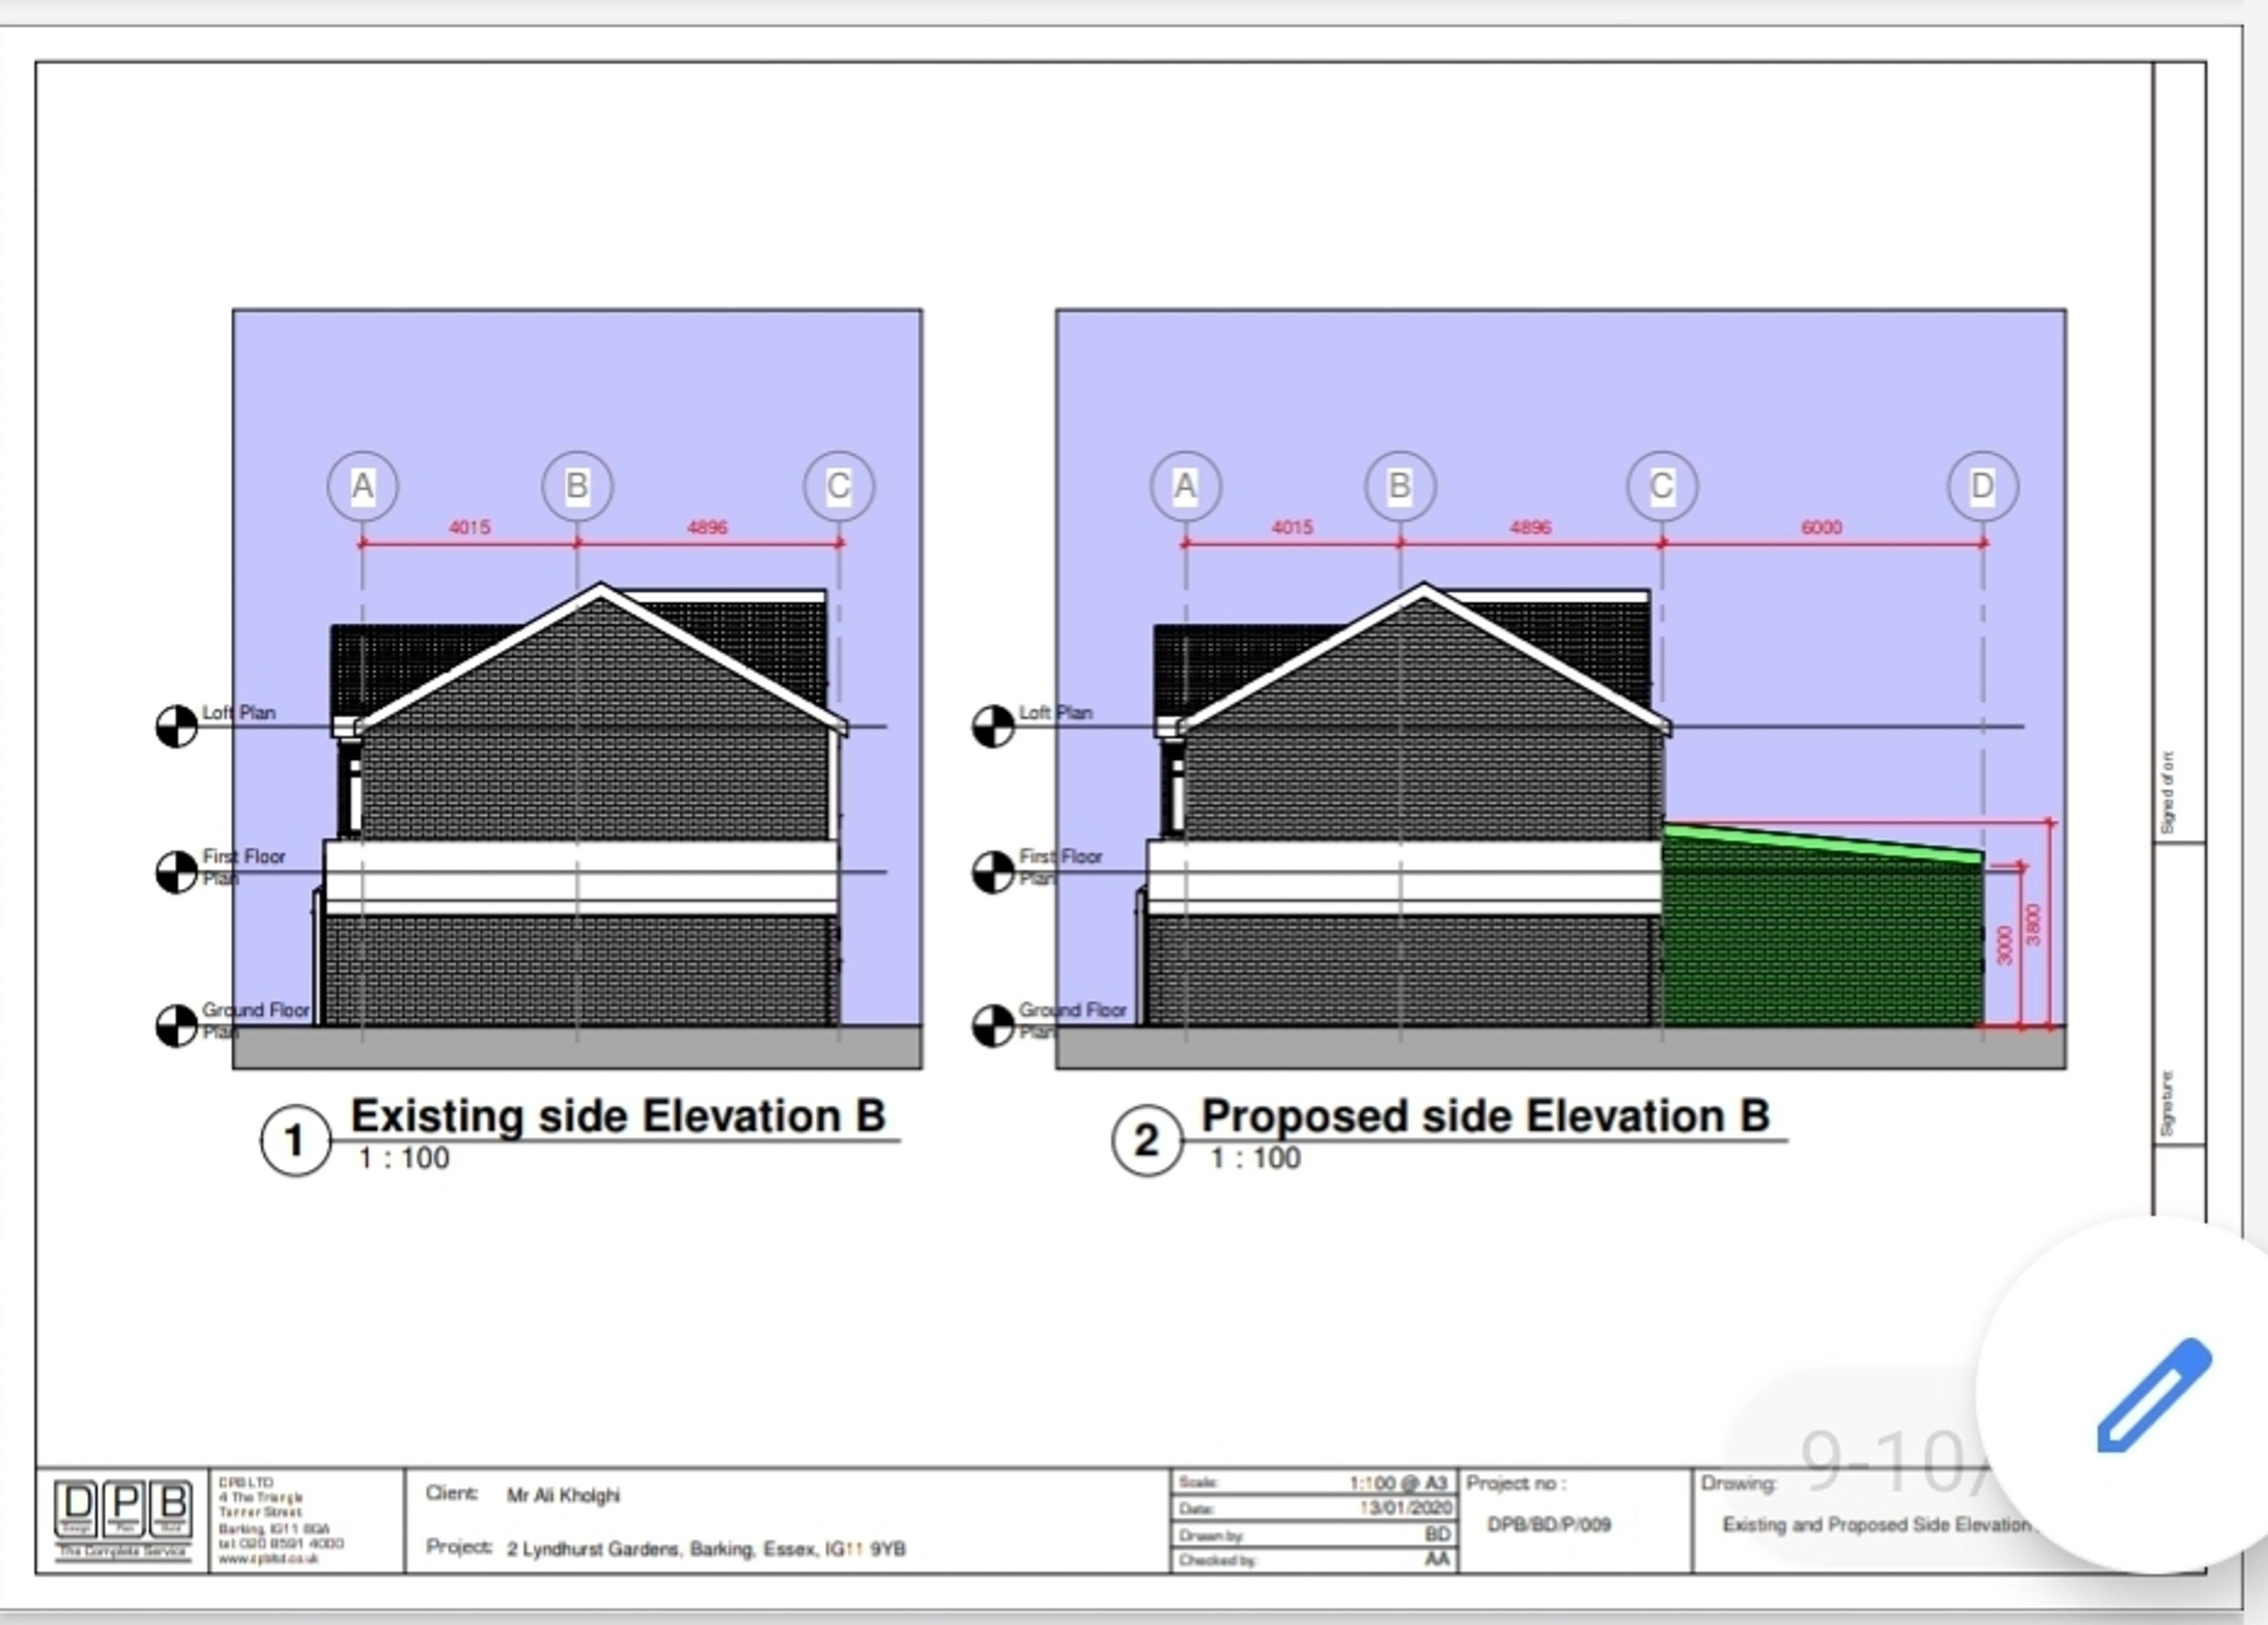Select grid bubble D in Proposed elevation
Image resolution: width=2268 pixels, height=1625 pixels.
(x=1982, y=486)
